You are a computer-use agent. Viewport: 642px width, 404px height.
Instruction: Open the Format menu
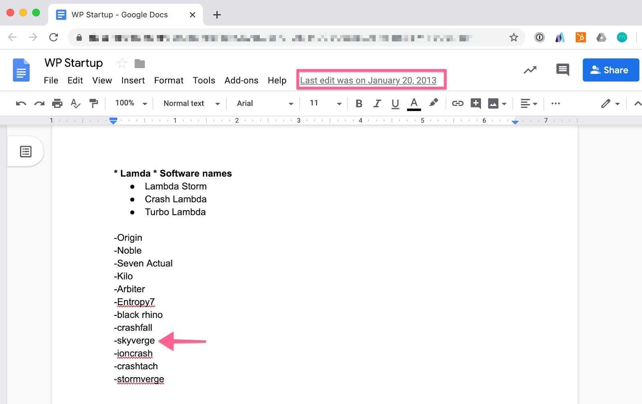(x=169, y=80)
